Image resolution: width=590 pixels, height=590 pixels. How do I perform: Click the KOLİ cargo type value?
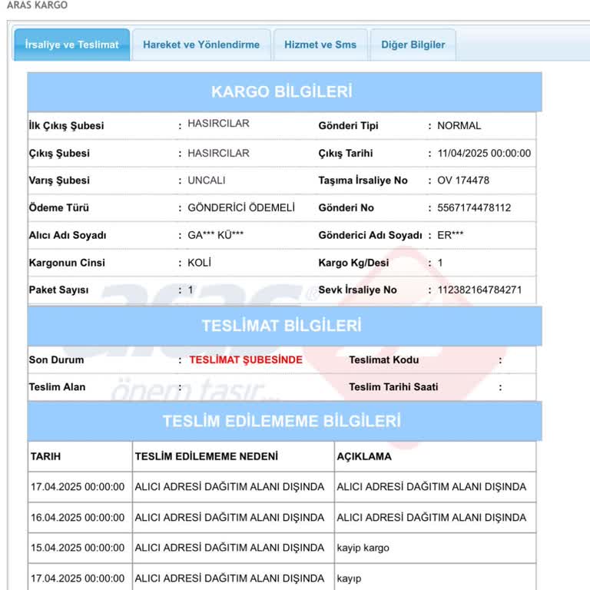(200, 263)
